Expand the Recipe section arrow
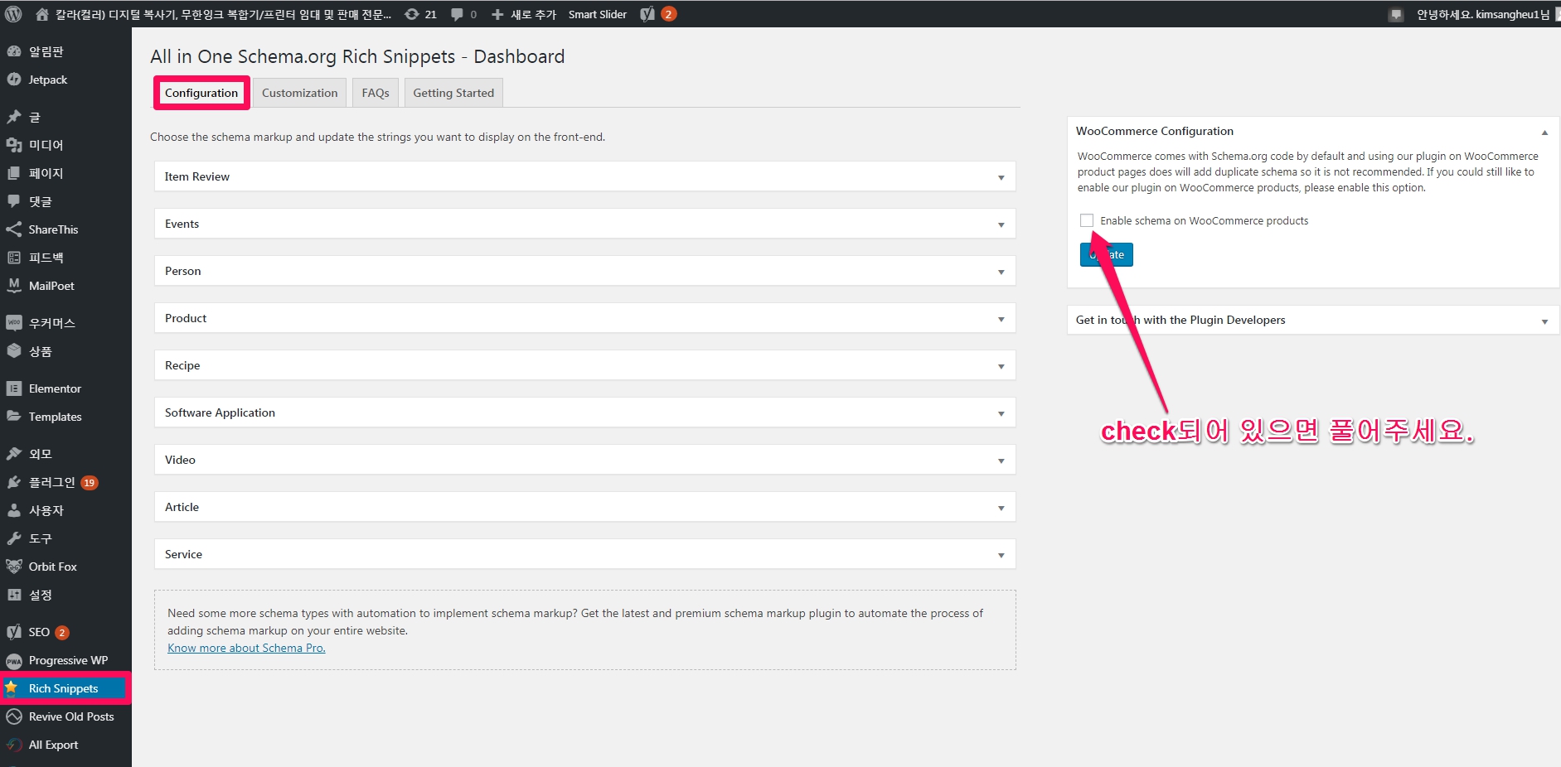The image size is (1561, 767). (1001, 366)
